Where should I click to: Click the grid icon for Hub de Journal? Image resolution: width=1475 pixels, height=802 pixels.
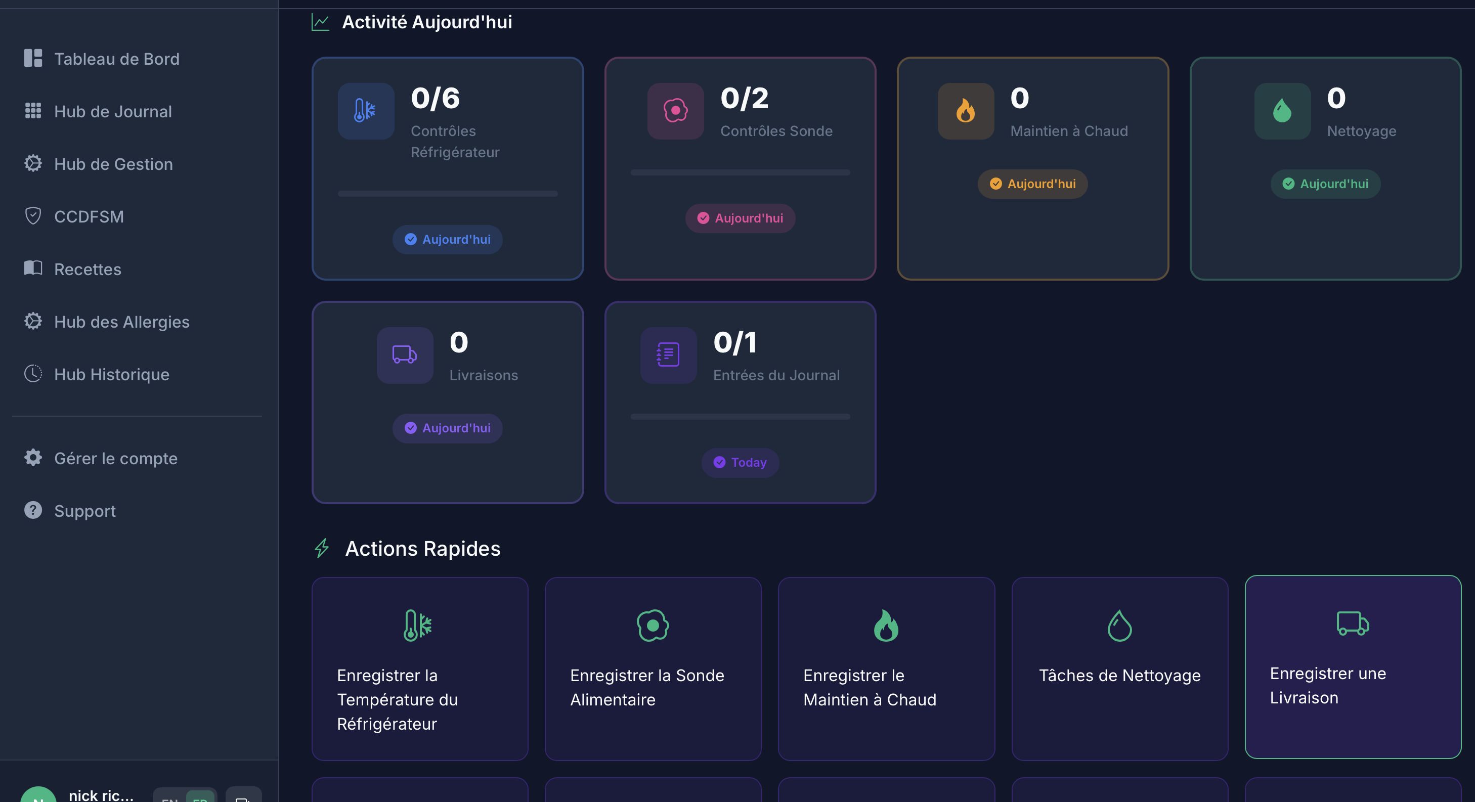[33, 111]
